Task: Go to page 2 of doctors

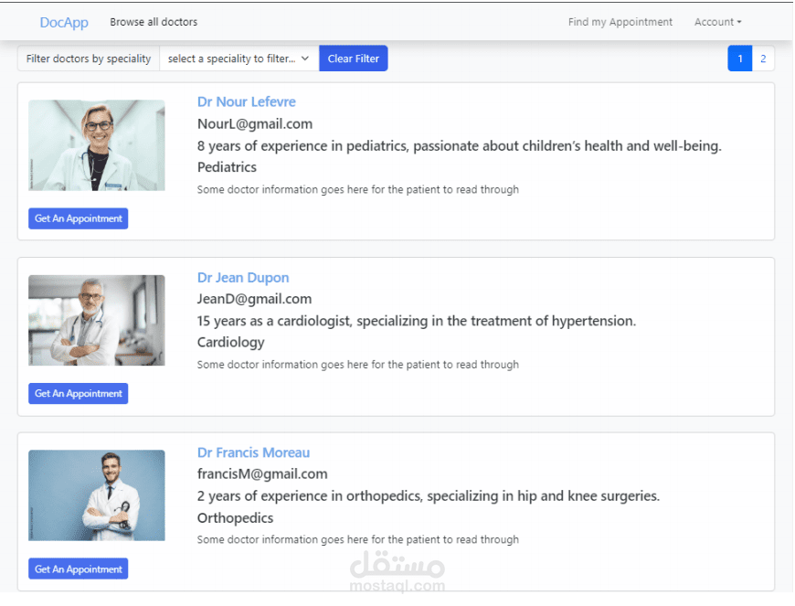Action: tap(763, 58)
